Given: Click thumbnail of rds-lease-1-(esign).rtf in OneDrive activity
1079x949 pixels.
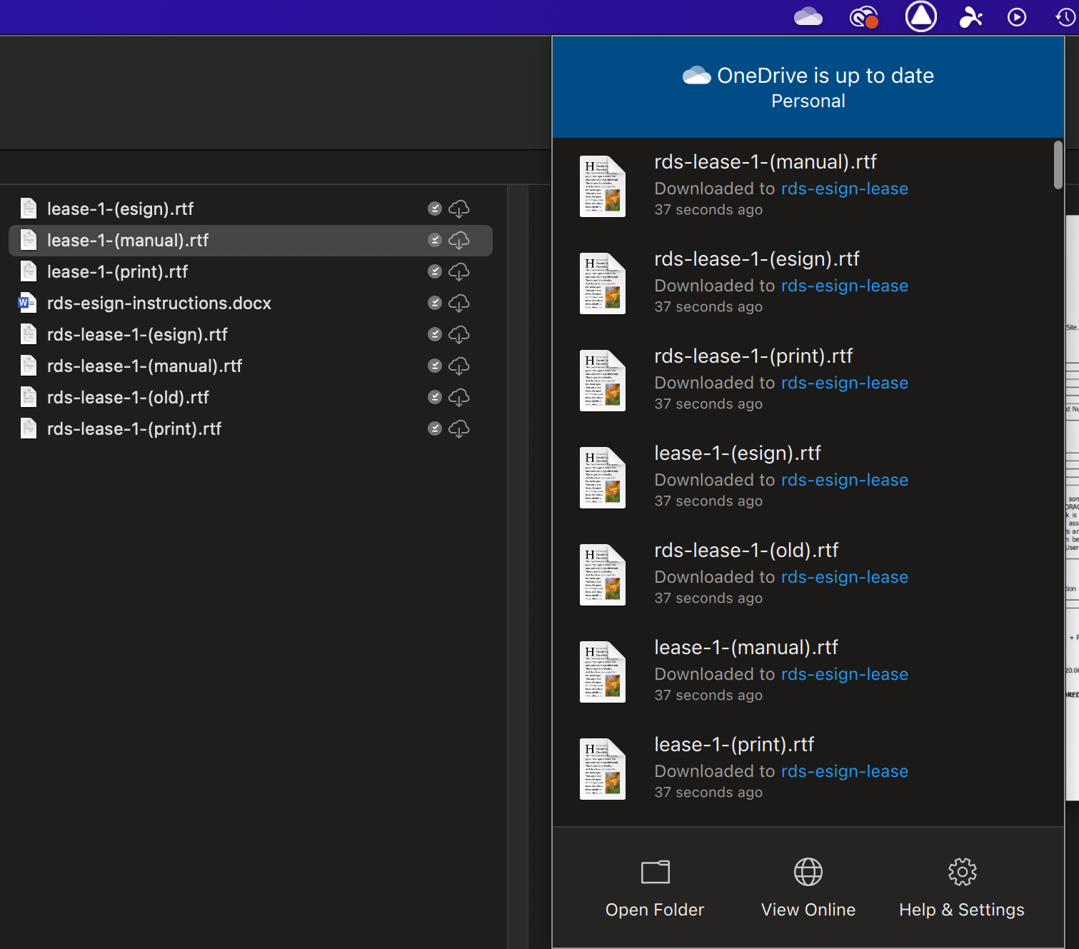Looking at the screenshot, I should (x=603, y=283).
